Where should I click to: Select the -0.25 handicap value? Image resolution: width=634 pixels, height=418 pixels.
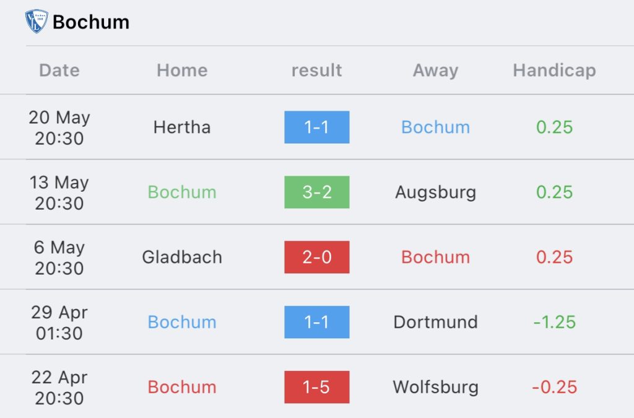[554, 387]
